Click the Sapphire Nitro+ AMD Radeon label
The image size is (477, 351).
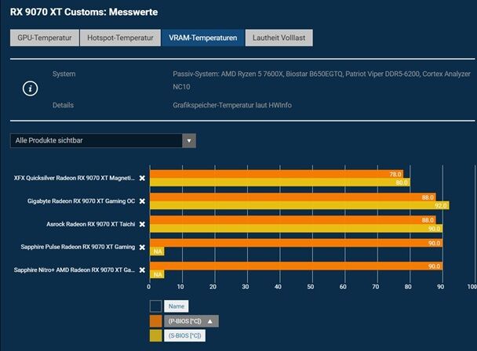click(75, 270)
